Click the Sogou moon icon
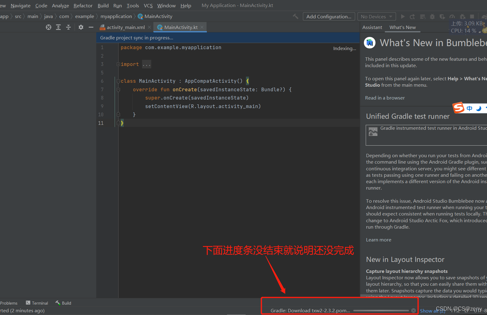 tap(479, 108)
